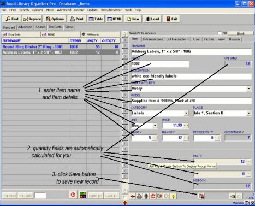
Task: Switch to the Browser tab
Action: 235,39
